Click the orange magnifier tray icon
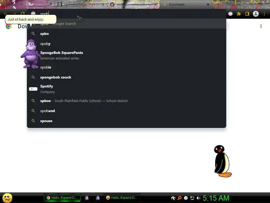Viewport: 270px width, 203px height. [x=180, y=198]
